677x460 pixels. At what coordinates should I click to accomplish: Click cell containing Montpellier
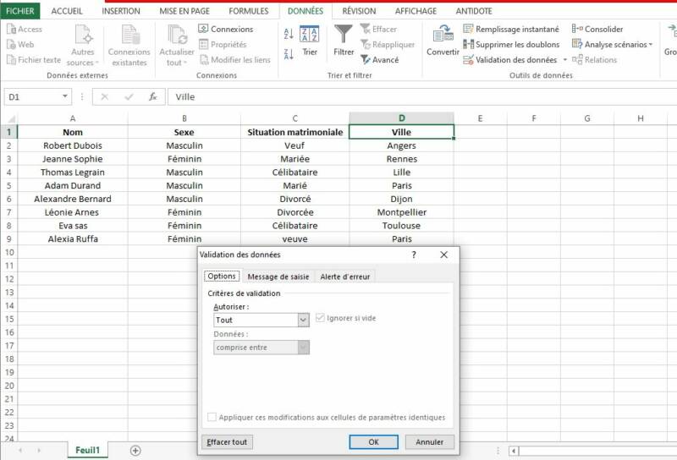pos(401,212)
